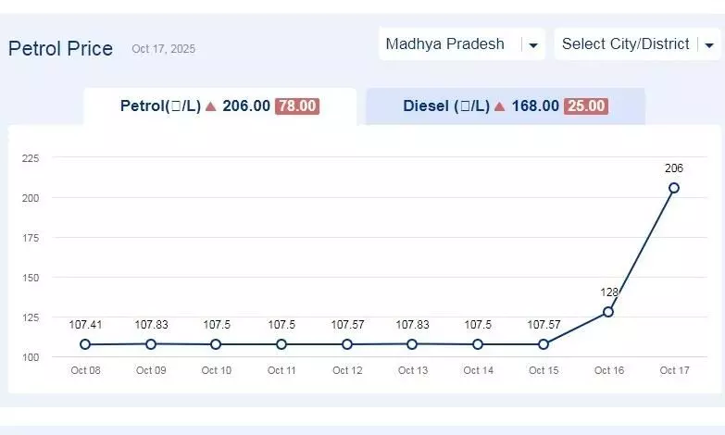Select the Oct 14 data point marker

[478, 344]
